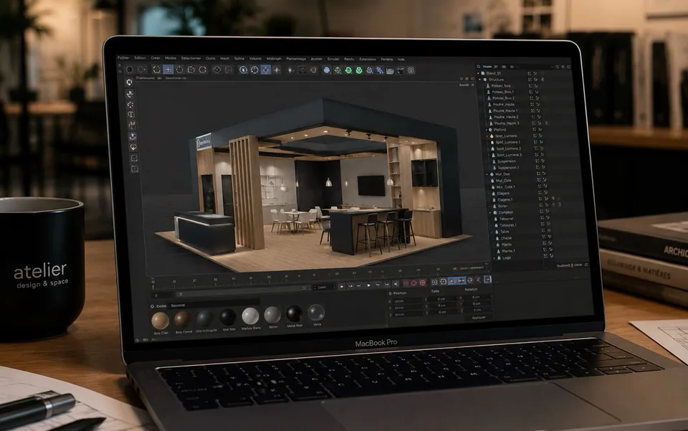Select the Métal Noir material sphere
This screenshot has height=431, width=688.
tap(295, 314)
